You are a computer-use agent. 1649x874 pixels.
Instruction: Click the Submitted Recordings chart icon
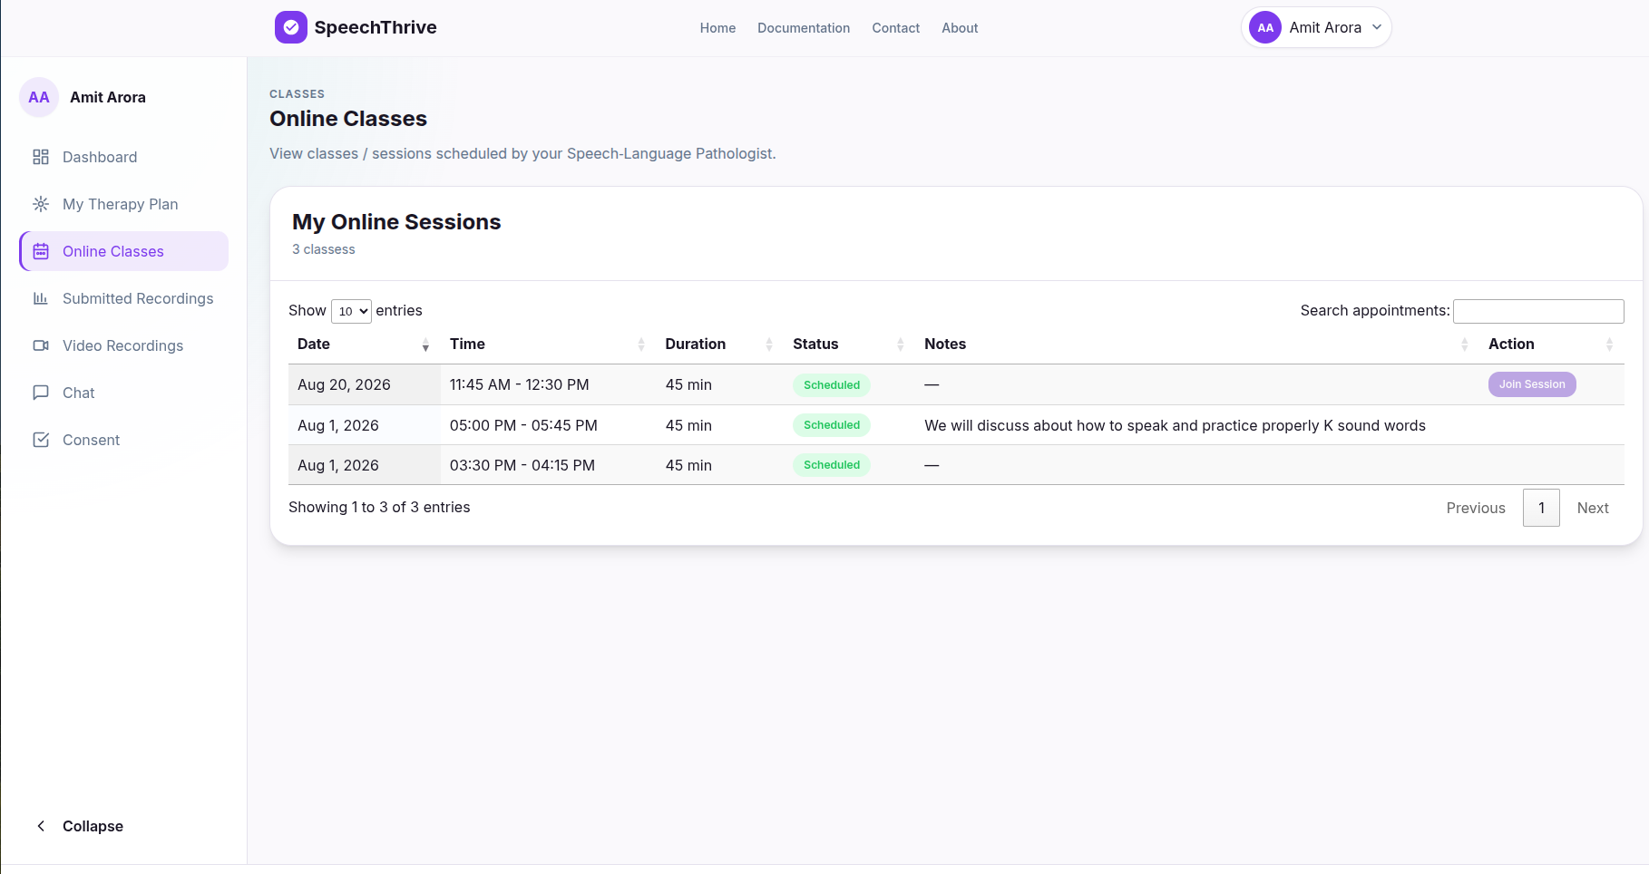click(41, 298)
